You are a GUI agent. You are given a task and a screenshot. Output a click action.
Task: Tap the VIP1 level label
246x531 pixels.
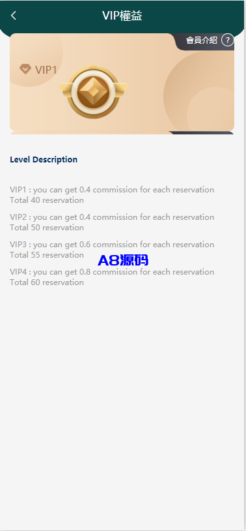(x=46, y=70)
